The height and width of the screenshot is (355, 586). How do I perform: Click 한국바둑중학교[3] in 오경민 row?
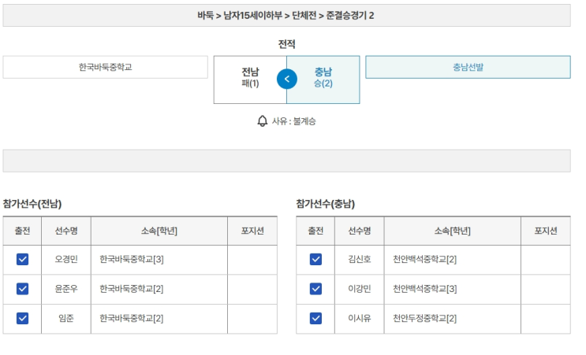132,259
